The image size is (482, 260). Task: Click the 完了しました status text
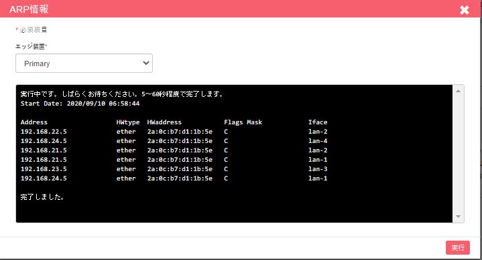[x=42, y=197]
